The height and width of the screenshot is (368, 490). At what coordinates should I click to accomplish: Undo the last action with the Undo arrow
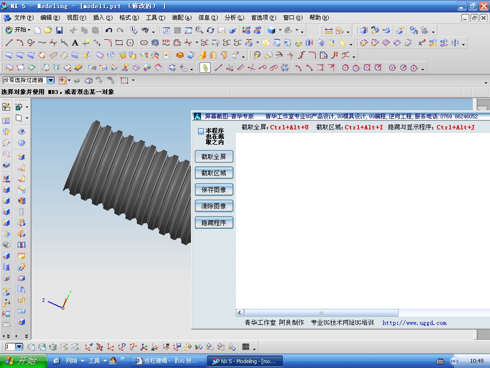click(109, 30)
